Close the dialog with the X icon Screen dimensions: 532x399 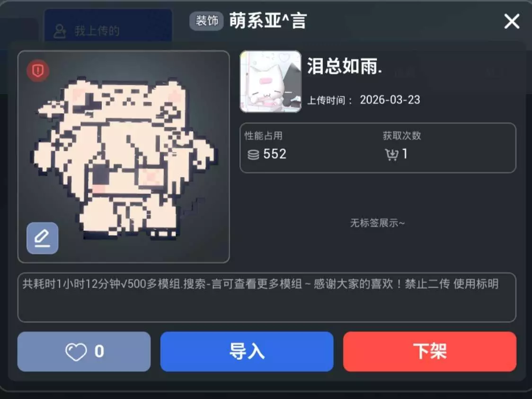[x=512, y=21]
